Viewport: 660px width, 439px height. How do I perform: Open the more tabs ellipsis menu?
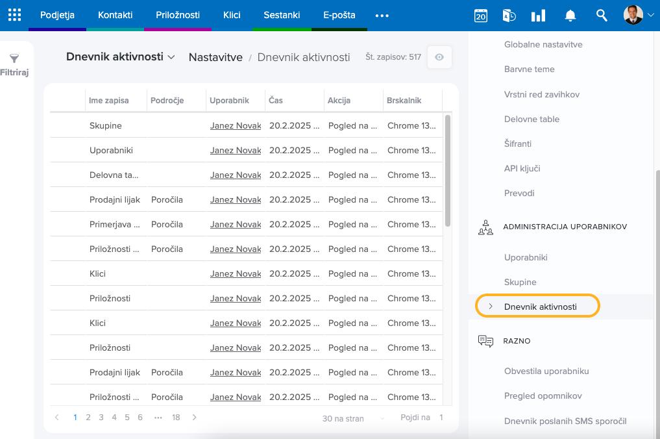[382, 16]
